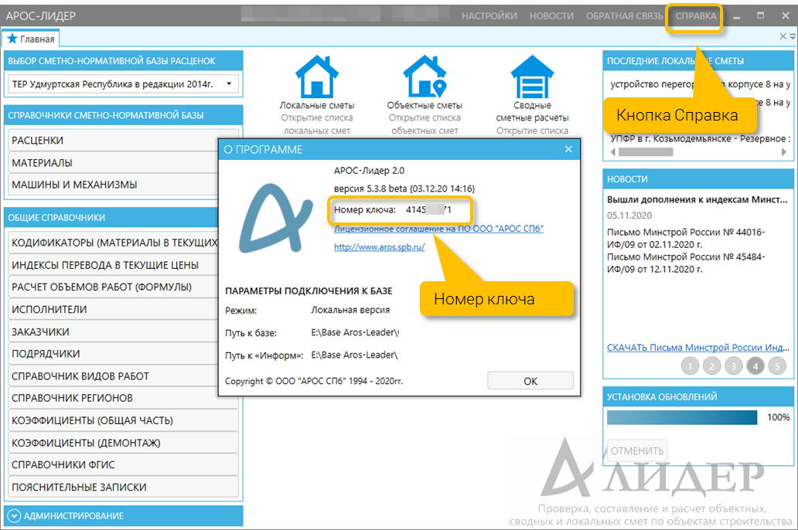Open recent estimate устройство перегор...
This screenshot has width=798, height=530.
click(701, 84)
